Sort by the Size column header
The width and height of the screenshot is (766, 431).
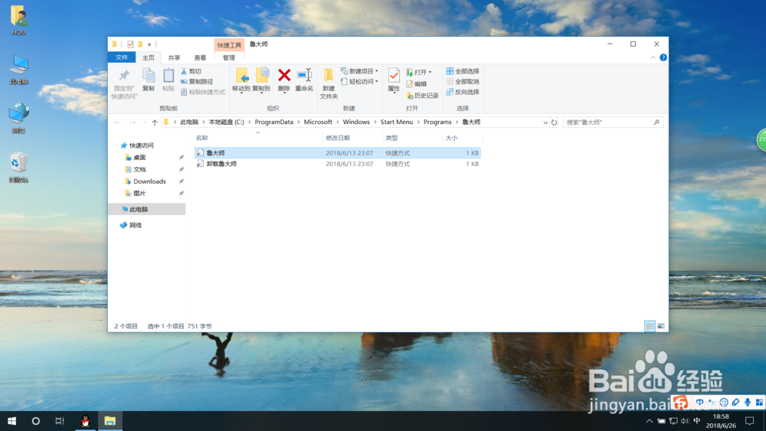pyautogui.click(x=462, y=138)
